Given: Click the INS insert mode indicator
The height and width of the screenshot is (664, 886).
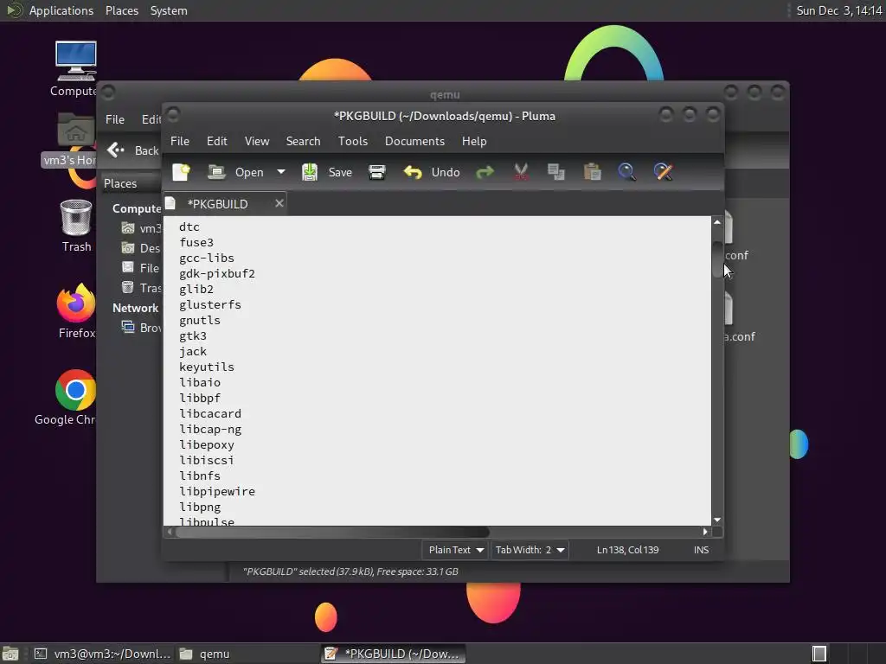Looking at the screenshot, I should [701, 550].
